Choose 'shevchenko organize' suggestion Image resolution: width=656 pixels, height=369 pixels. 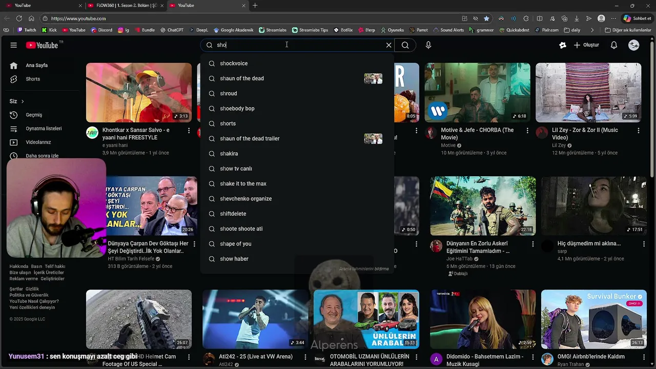pos(297,199)
